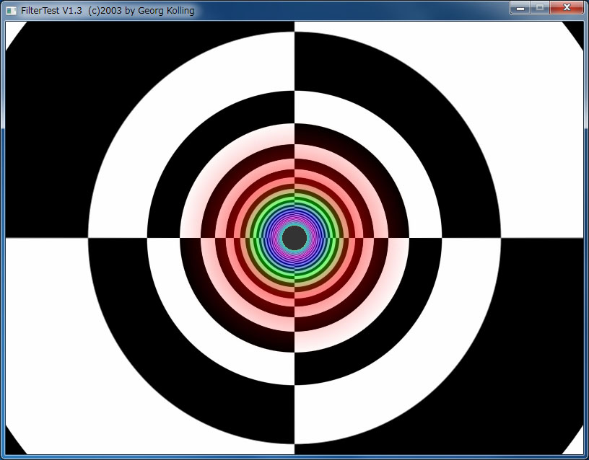Click the bright green ring around the center

pos(294,197)
